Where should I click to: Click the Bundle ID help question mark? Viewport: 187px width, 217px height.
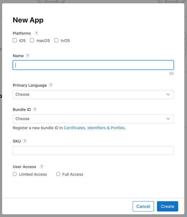point(35,109)
